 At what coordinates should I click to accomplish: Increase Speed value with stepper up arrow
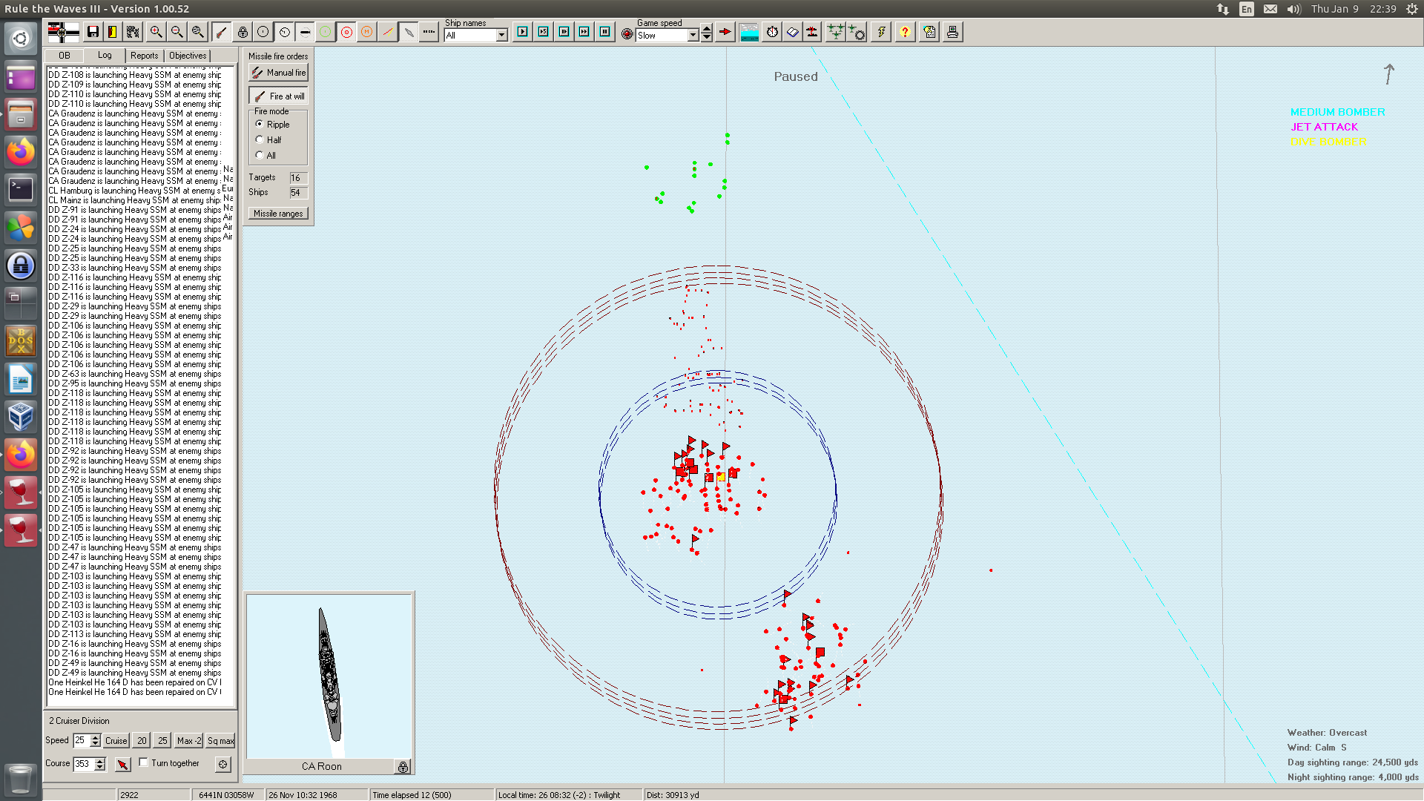tap(95, 737)
